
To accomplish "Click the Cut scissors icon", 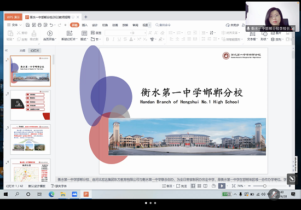I will (x=19, y=33).
